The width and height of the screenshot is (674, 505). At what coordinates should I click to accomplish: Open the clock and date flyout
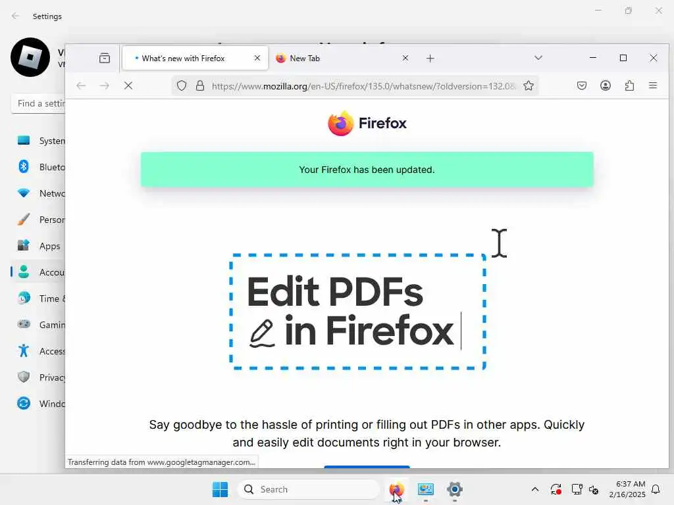[627, 489]
